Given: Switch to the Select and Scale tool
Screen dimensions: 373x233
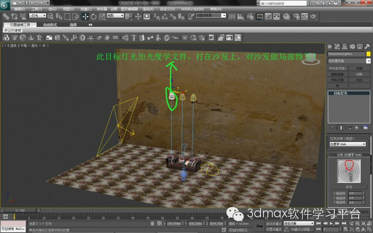Looking at the screenshot, I should (102, 16).
